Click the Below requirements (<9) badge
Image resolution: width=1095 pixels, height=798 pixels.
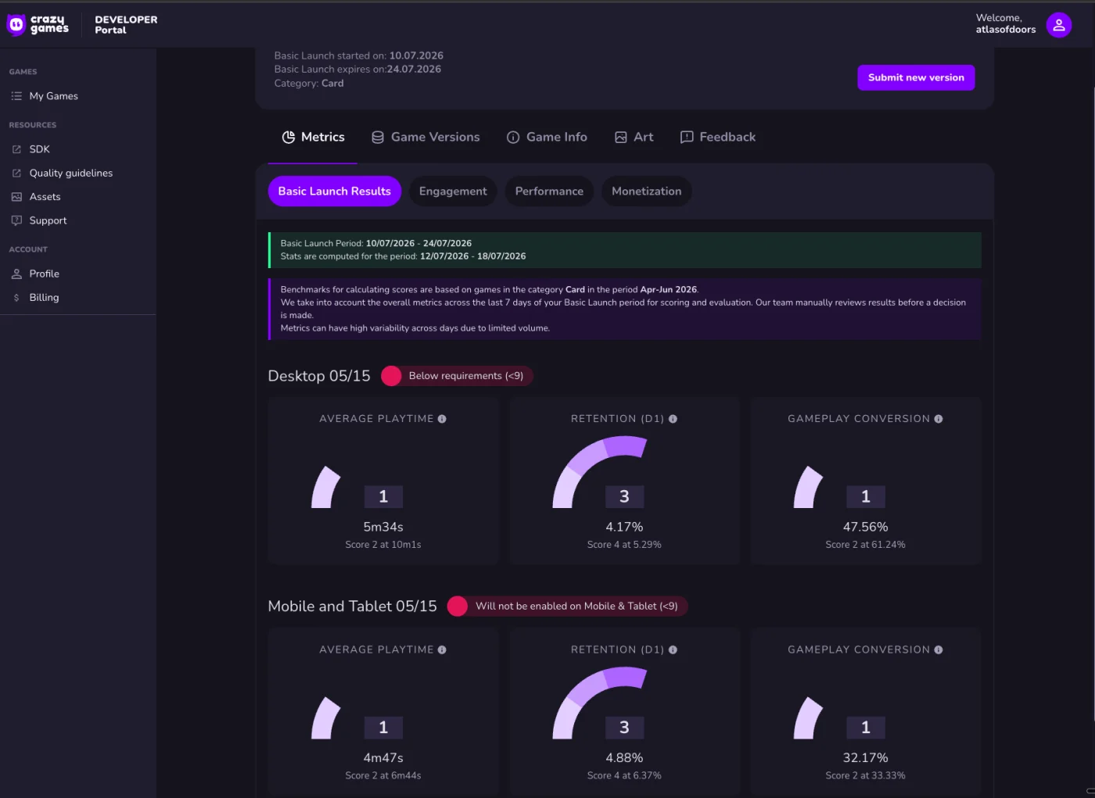tap(458, 376)
